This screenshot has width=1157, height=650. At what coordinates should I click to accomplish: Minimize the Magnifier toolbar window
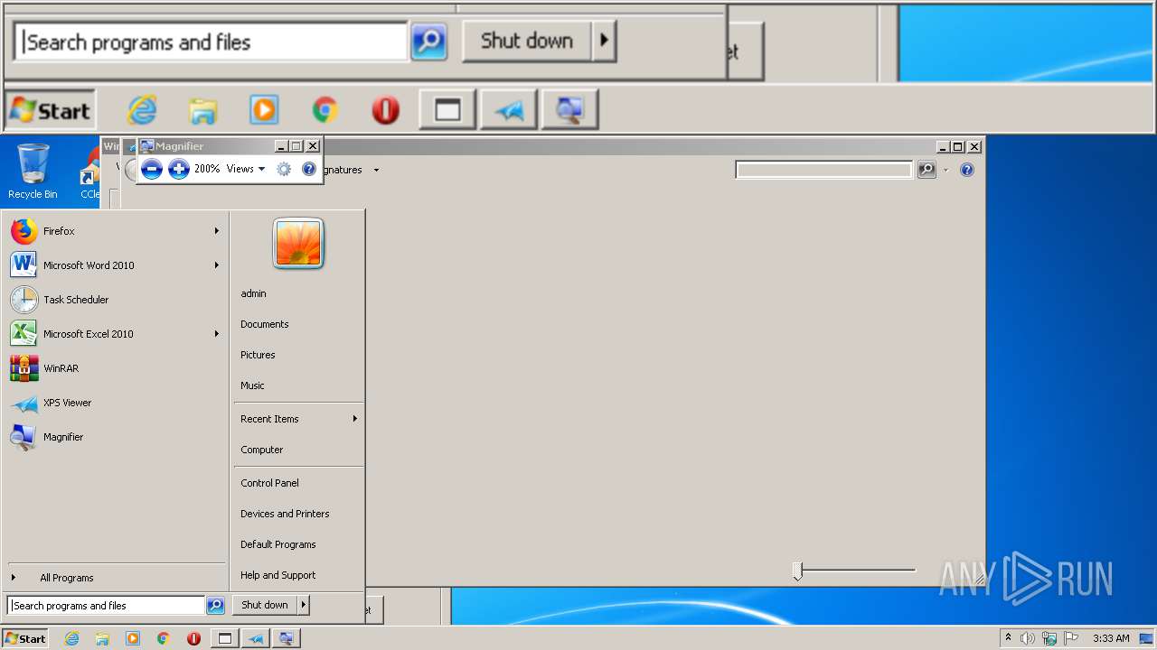click(281, 146)
